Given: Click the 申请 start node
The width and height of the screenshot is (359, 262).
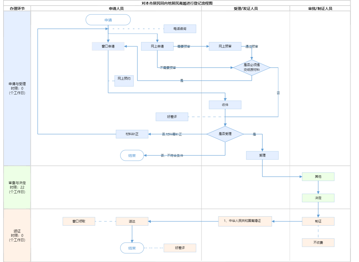Looking at the screenshot, I should coord(108,20).
